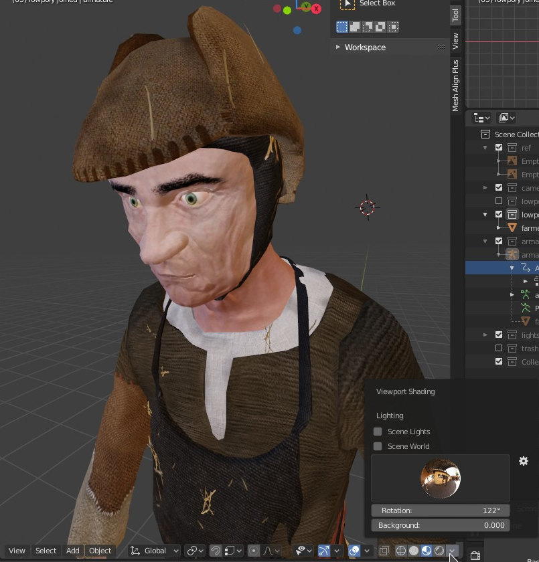The width and height of the screenshot is (539, 562).
Task: Uncheck the armature collection checkbox
Action: click(498, 241)
